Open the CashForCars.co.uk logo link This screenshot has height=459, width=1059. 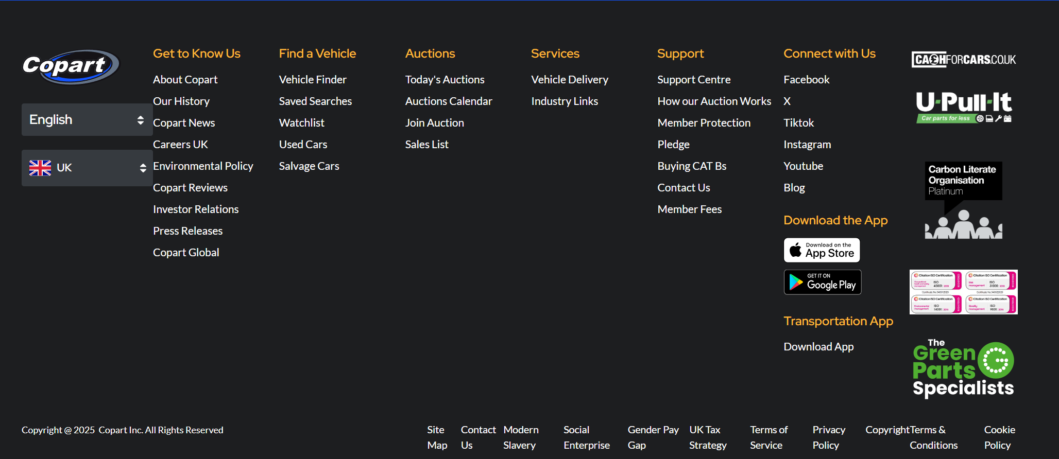pos(963,60)
